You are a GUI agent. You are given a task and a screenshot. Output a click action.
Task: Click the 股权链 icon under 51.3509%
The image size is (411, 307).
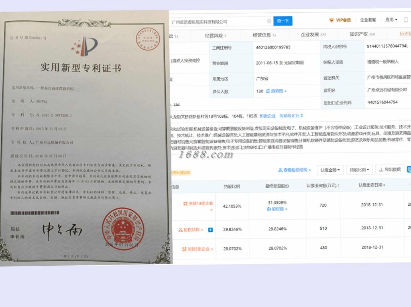269,209
